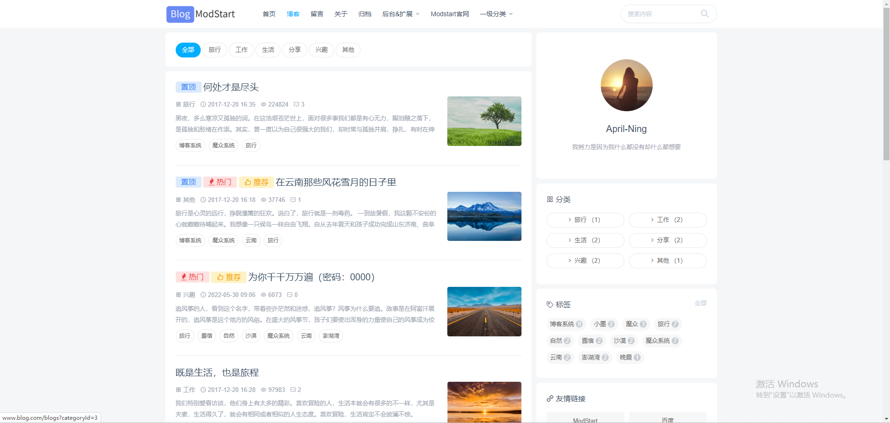890x423 pixels.
Task: Open the 关于 navigation item
Action: pyautogui.click(x=341, y=14)
